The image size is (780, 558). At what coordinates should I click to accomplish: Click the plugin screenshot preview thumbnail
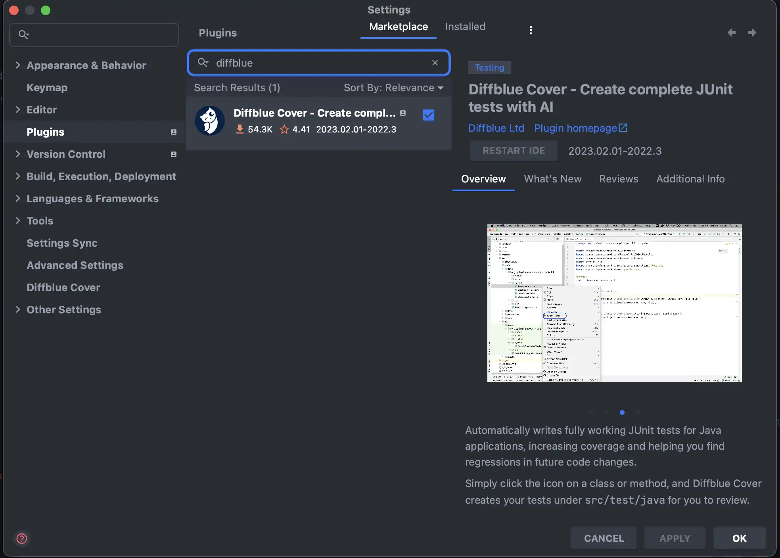point(614,303)
